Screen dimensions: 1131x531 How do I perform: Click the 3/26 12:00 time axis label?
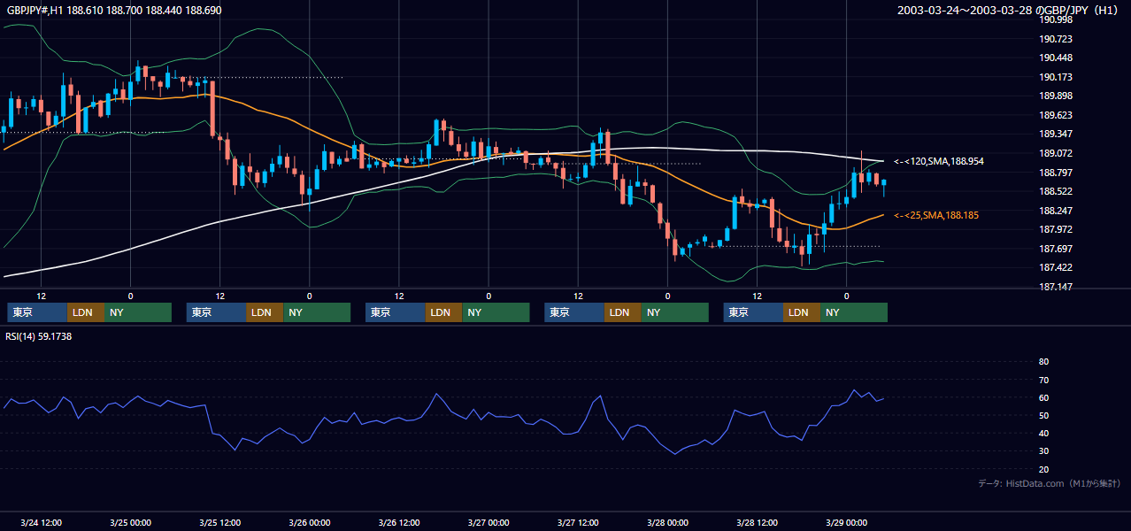pos(398,522)
